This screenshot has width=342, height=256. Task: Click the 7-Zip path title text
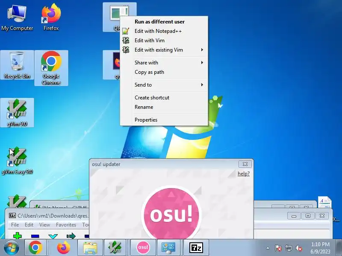53,216
